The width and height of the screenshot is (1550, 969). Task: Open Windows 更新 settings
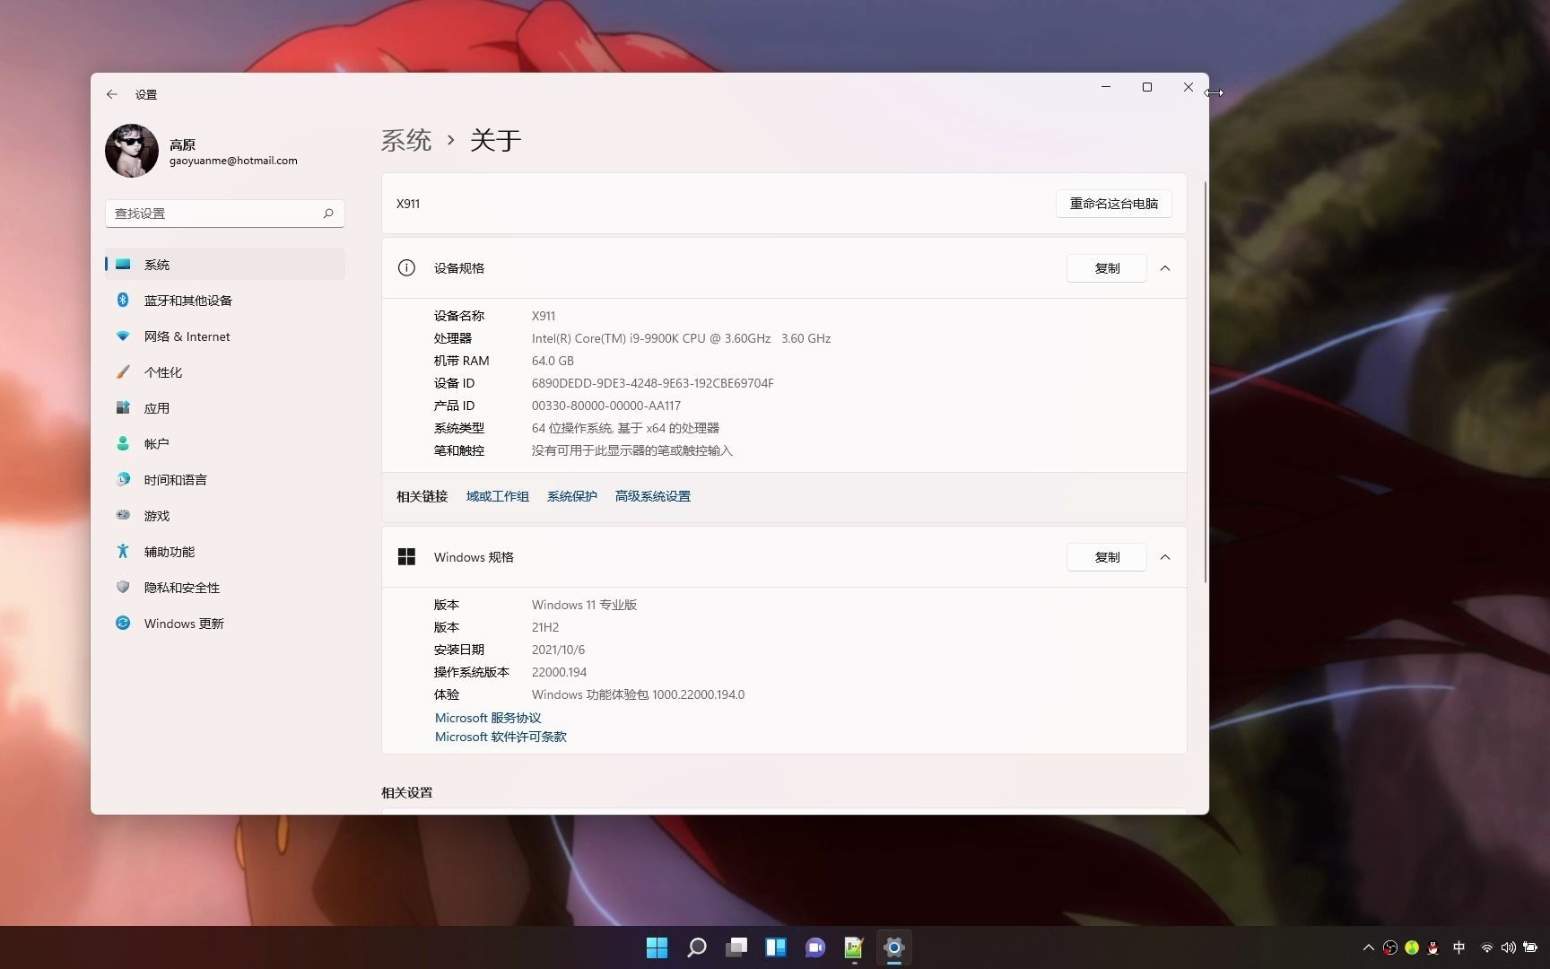pos(224,624)
